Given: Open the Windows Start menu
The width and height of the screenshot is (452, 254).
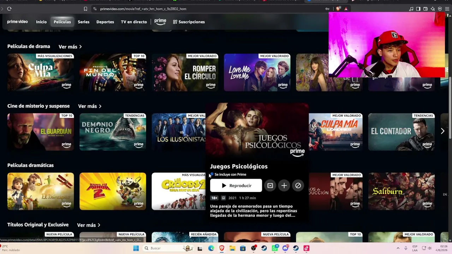Looking at the screenshot, I should tap(136, 248).
